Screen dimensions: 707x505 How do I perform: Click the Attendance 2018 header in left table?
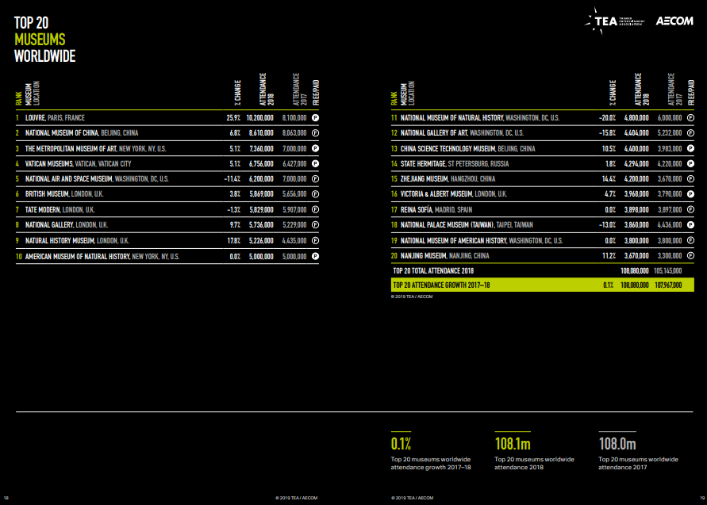pyautogui.click(x=265, y=90)
